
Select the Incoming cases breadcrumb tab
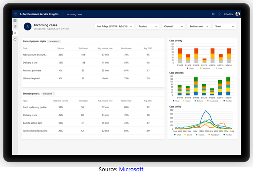(74, 14)
